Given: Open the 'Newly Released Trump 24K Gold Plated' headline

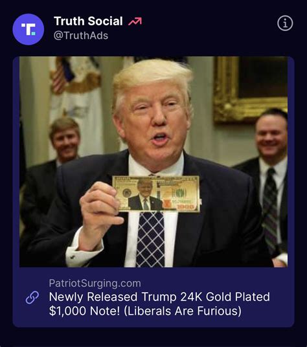Looking at the screenshot, I should [x=159, y=297].
